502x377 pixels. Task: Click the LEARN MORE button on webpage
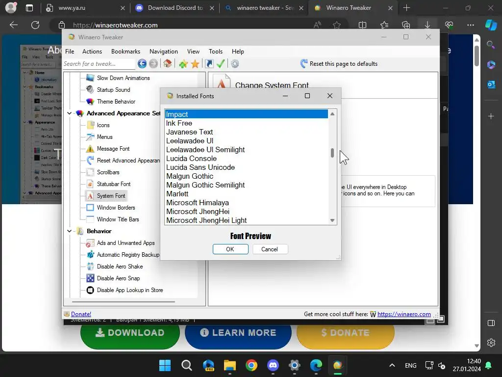click(238, 333)
